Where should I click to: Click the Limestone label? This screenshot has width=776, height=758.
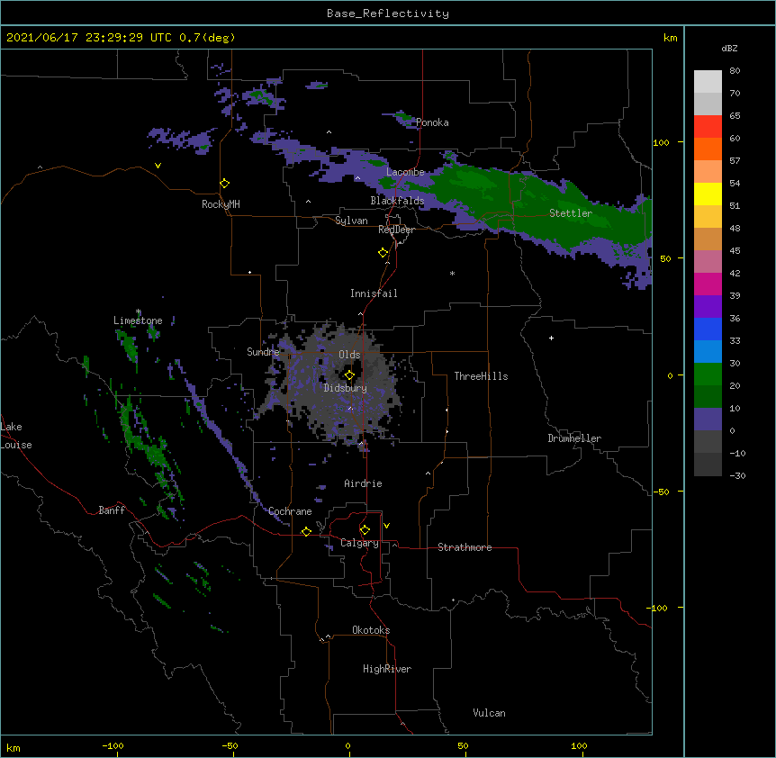click(138, 320)
